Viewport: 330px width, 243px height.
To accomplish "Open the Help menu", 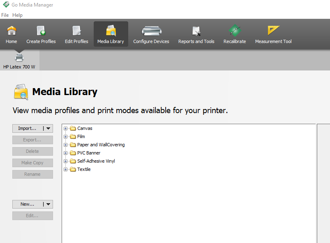I will [17, 15].
